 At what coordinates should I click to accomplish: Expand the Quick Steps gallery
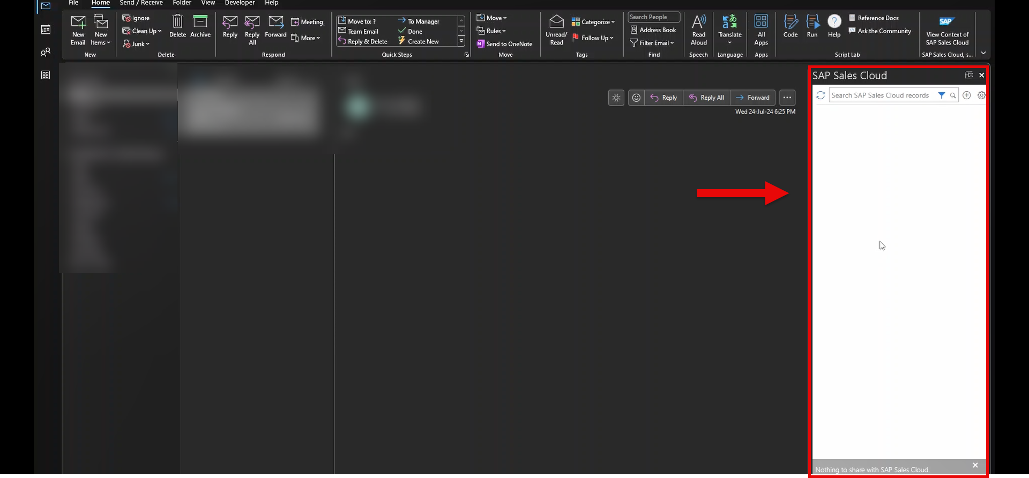[x=461, y=41]
